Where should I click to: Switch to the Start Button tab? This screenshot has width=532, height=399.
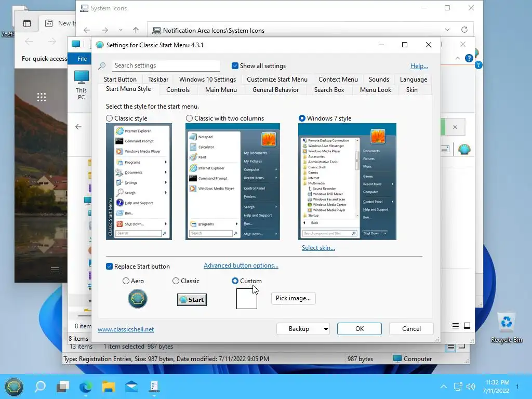[120, 79]
